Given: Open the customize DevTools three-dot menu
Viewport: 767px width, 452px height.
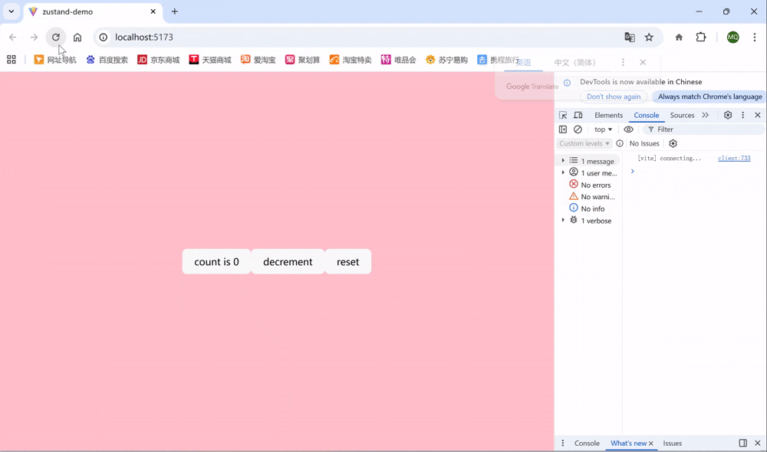Looking at the screenshot, I should [742, 114].
